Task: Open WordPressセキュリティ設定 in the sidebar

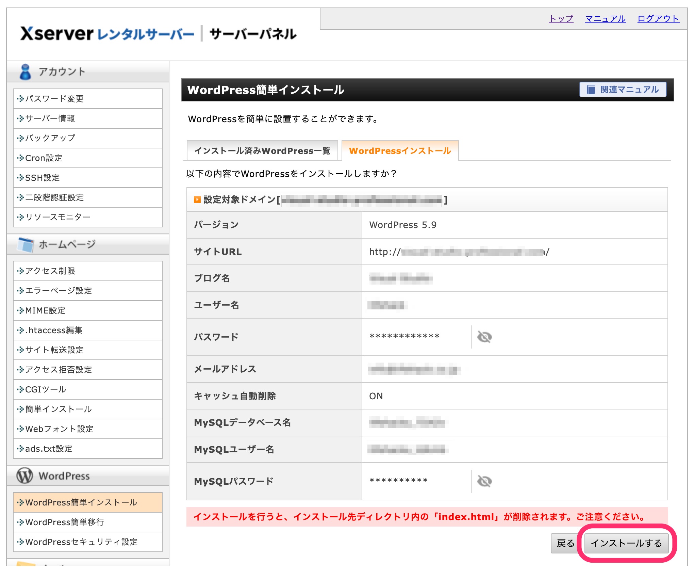Action: click(x=88, y=542)
